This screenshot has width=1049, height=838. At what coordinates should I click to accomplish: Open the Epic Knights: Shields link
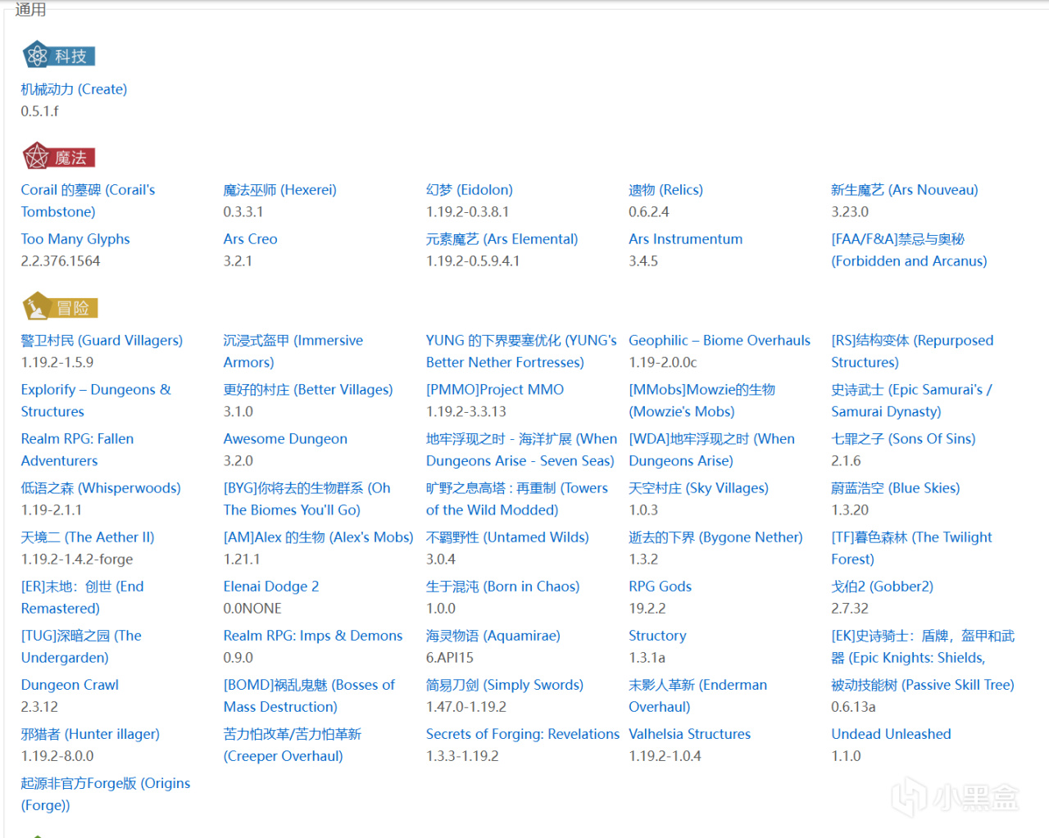(923, 646)
